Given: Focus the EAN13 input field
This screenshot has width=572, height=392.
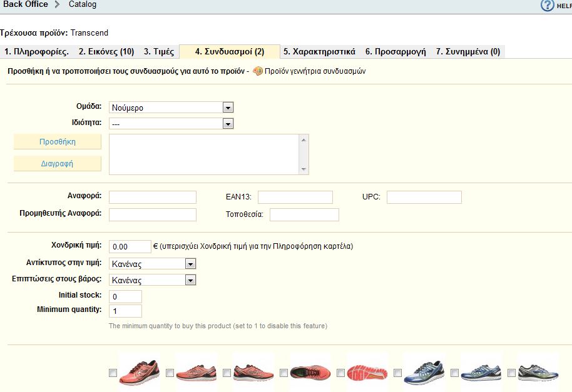Looking at the screenshot, I should point(295,198).
